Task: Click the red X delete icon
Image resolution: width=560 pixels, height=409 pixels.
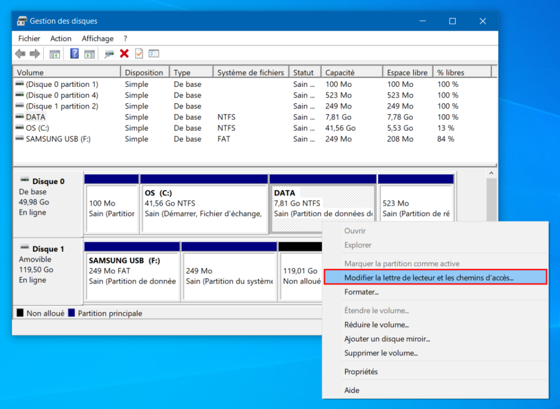Action: pos(124,54)
